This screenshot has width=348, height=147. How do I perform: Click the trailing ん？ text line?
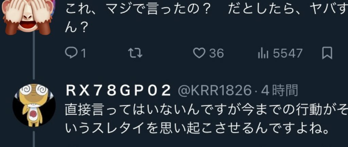76,28
